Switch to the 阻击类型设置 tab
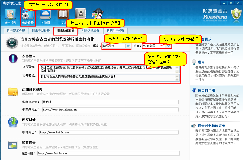The width and height of the screenshot is (243, 160). [41, 31]
